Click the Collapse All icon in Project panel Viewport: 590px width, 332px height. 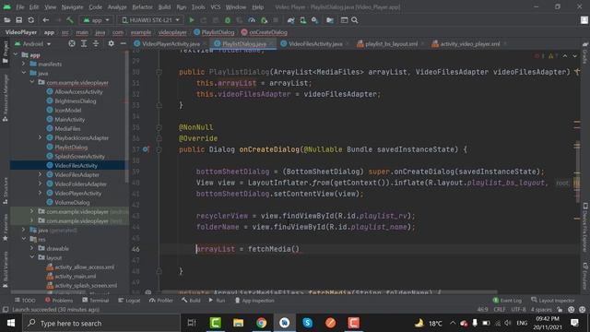click(x=96, y=43)
